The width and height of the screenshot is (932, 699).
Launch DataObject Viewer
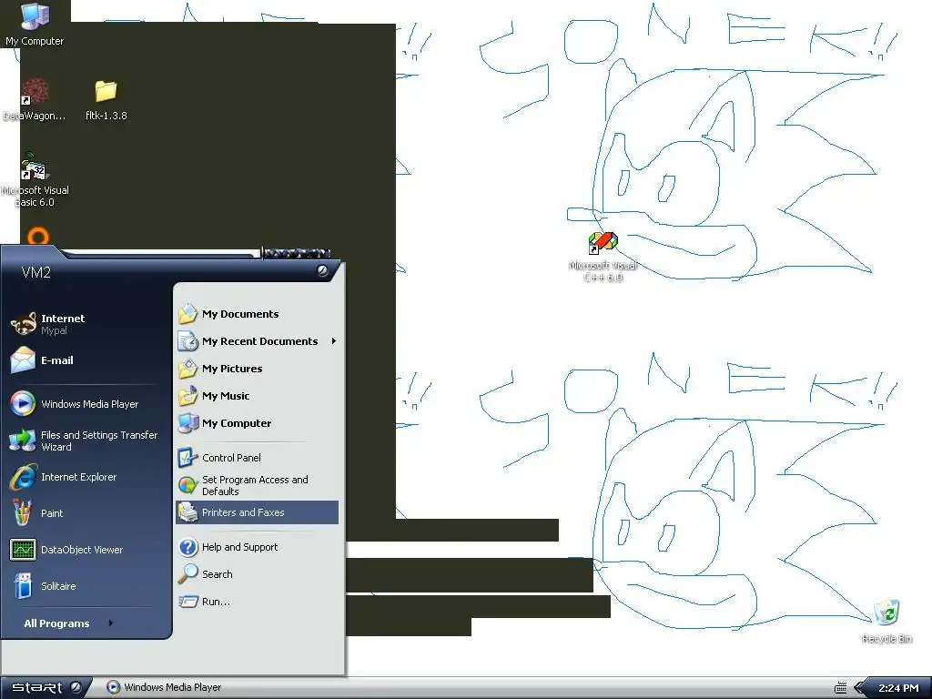point(85,550)
